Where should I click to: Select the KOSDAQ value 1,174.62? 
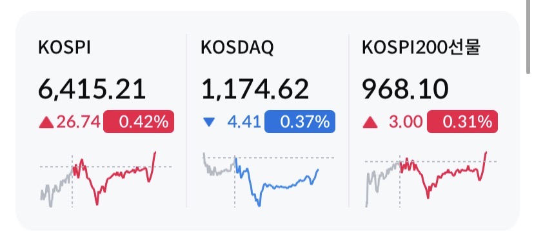255,90
